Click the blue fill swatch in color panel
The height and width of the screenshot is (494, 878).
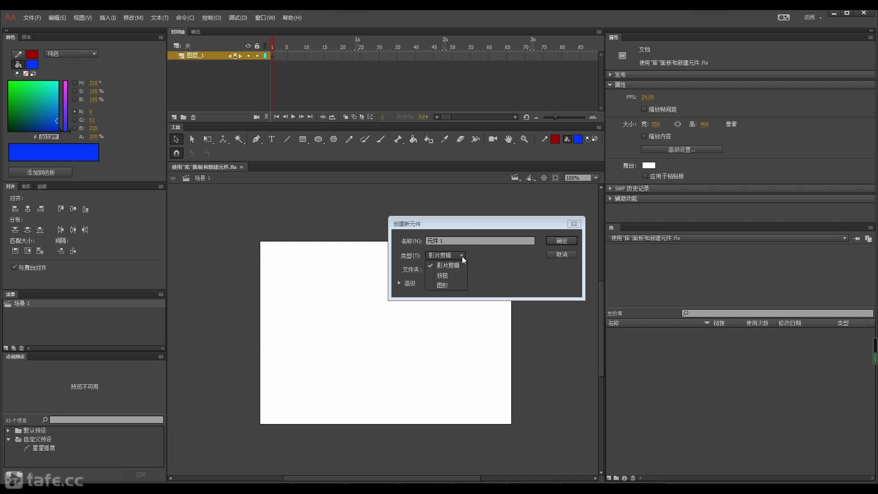pyautogui.click(x=32, y=64)
